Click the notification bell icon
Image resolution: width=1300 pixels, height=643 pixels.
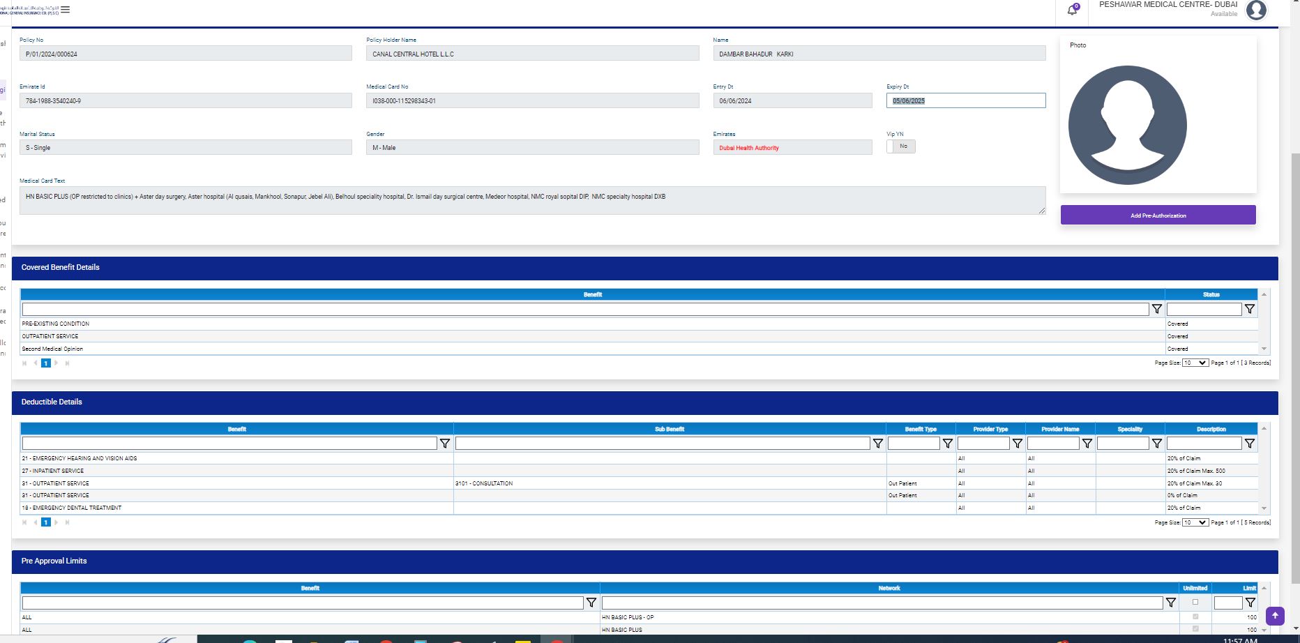1073,10
